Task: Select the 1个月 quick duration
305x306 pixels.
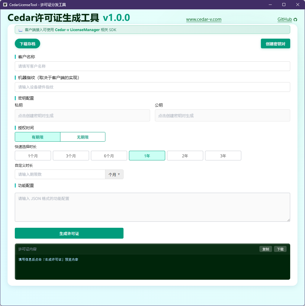Action: point(33,156)
